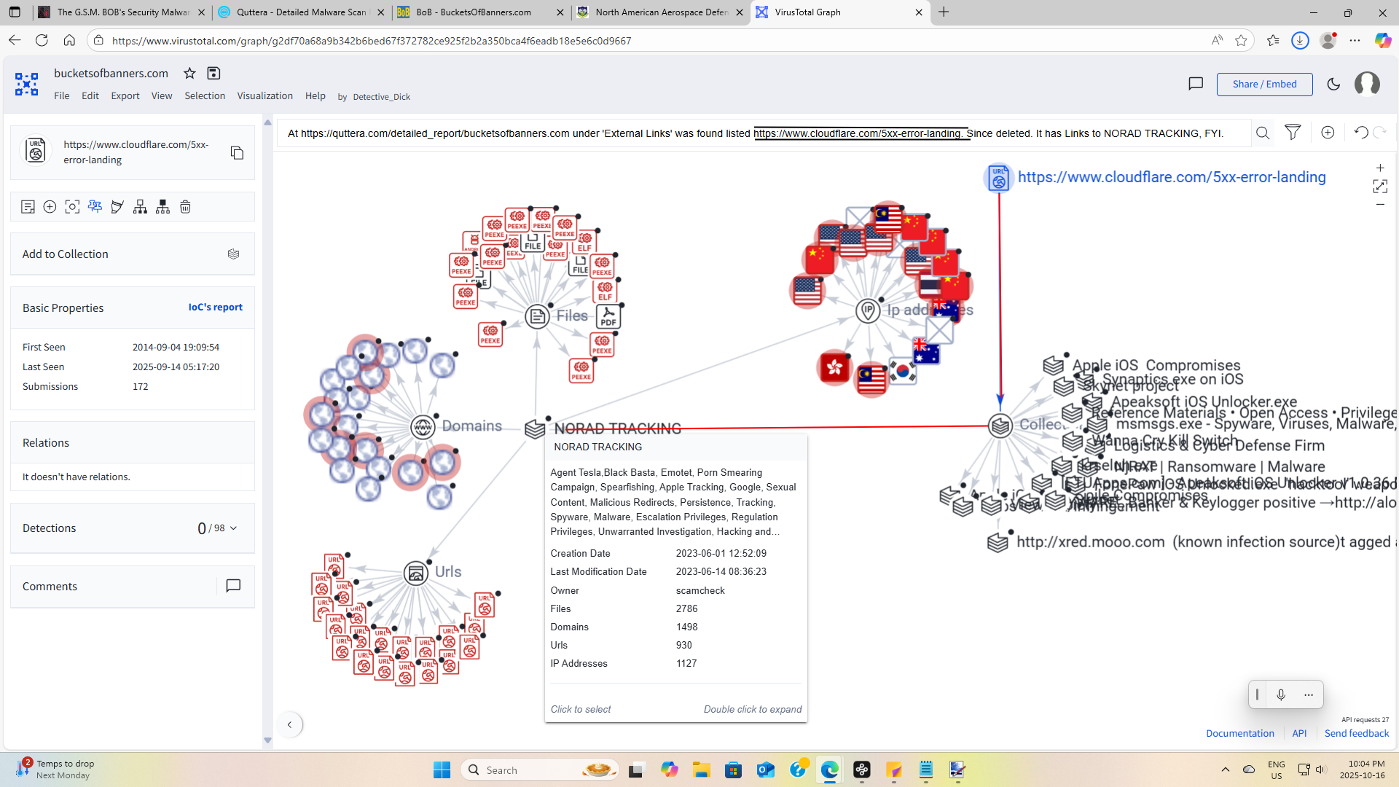The height and width of the screenshot is (787, 1399).
Task: Open the View menu
Action: point(162,96)
